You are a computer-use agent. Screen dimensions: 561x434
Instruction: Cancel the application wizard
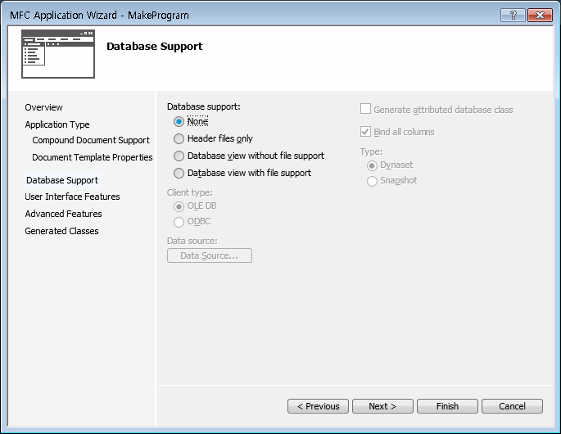coord(513,406)
